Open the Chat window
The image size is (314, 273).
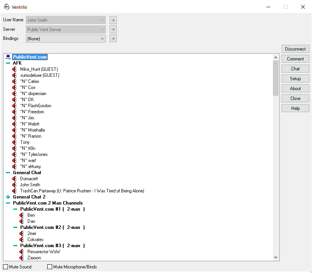(x=295, y=69)
